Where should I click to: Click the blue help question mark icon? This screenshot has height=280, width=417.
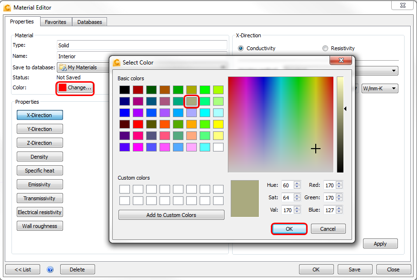coord(50,269)
